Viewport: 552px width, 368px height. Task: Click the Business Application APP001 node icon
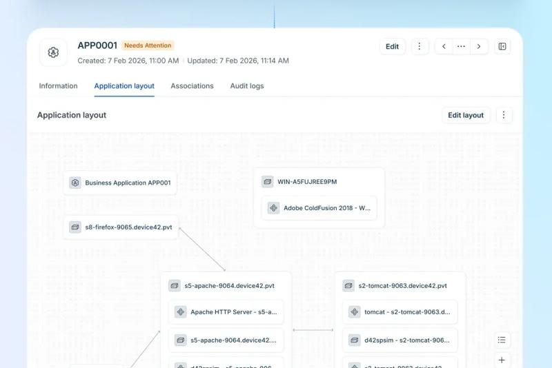[x=75, y=183]
